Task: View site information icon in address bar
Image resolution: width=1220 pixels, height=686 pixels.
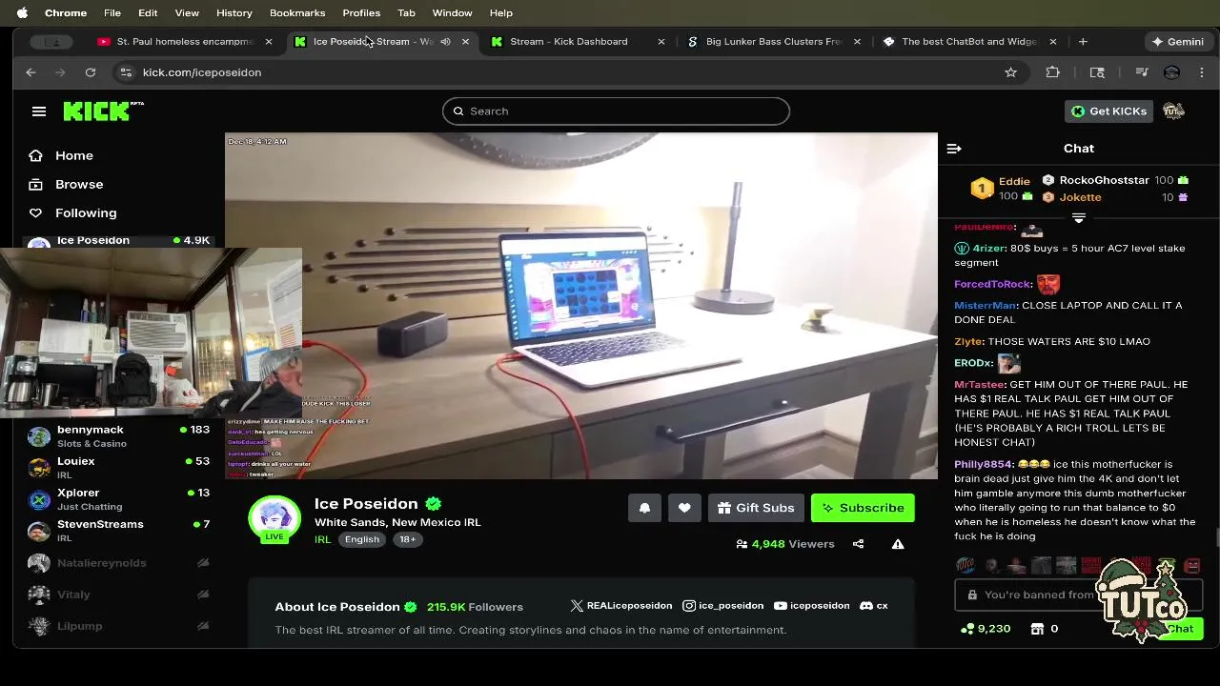Action: [125, 72]
